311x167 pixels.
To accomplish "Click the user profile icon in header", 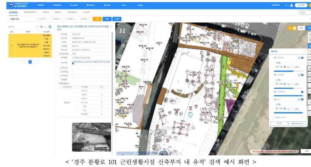I will coord(291,5).
